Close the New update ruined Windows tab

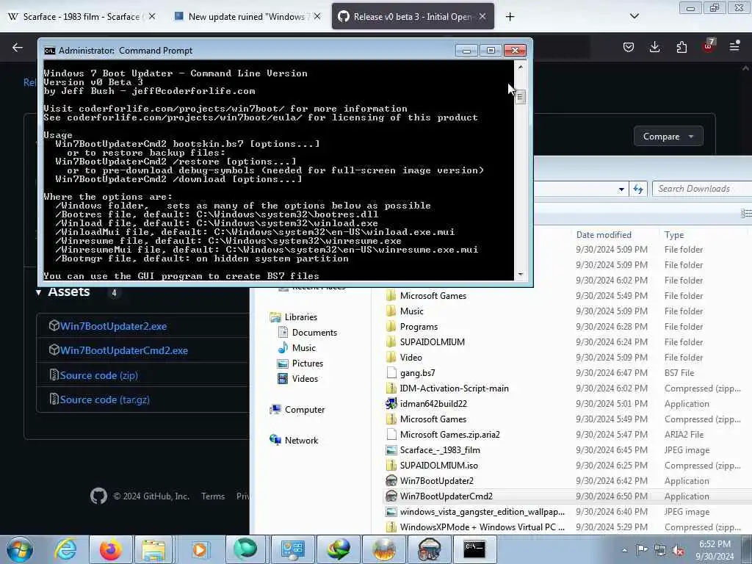coord(317,16)
